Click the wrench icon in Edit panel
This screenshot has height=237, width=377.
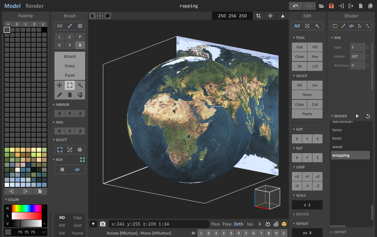pos(317,26)
